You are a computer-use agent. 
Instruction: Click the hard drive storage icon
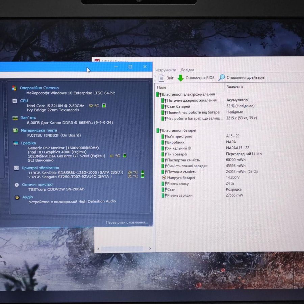click(x=16, y=168)
